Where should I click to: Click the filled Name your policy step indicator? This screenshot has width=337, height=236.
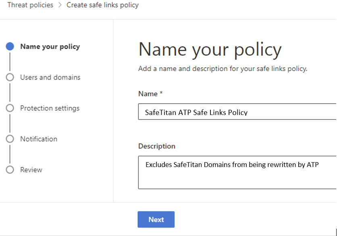coord(10,46)
